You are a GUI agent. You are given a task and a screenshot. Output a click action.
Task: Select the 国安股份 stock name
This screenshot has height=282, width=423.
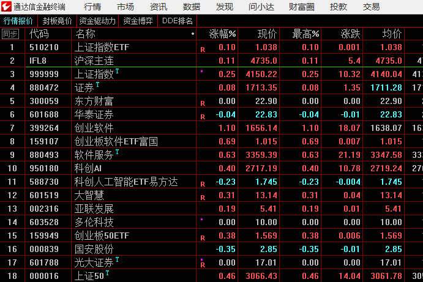point(94,250)
